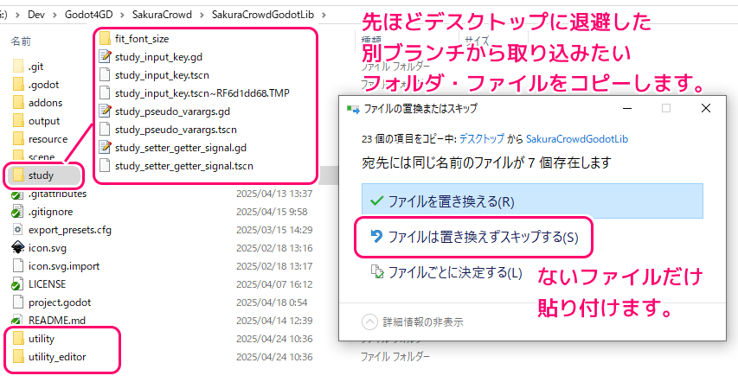
Task: Click the copy dialog title bar icon
Action: (352, 109)
